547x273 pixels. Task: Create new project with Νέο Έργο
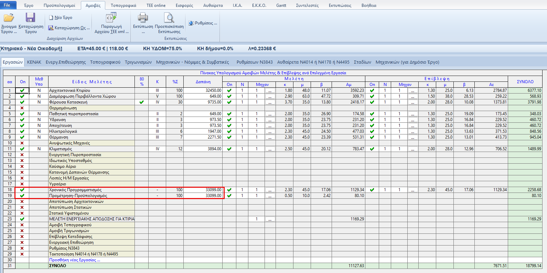tap(61, 18)
